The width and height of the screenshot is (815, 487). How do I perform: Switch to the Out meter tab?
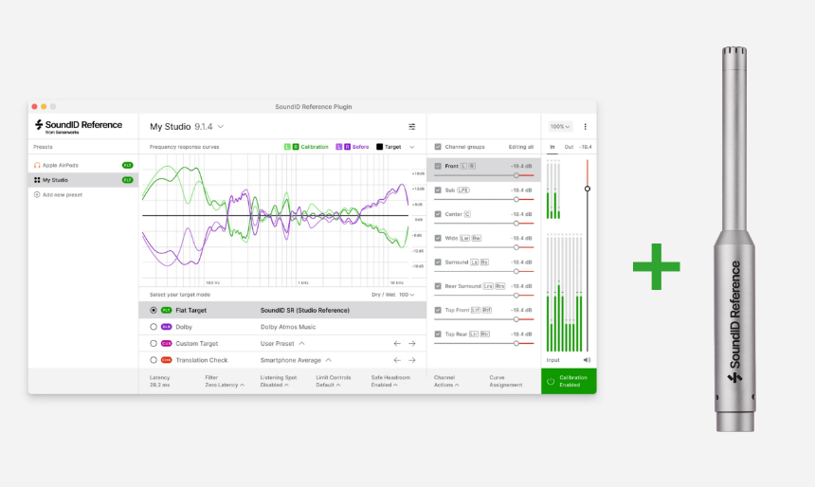569,147
